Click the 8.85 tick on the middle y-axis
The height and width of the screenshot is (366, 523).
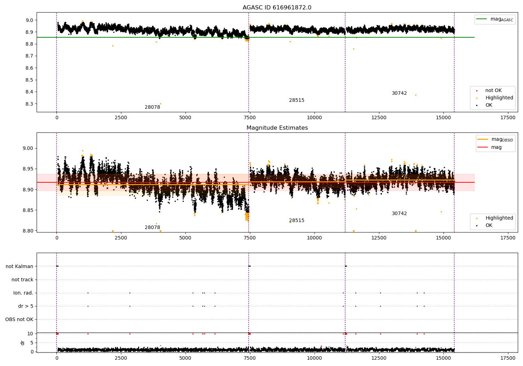pos(28,210)
